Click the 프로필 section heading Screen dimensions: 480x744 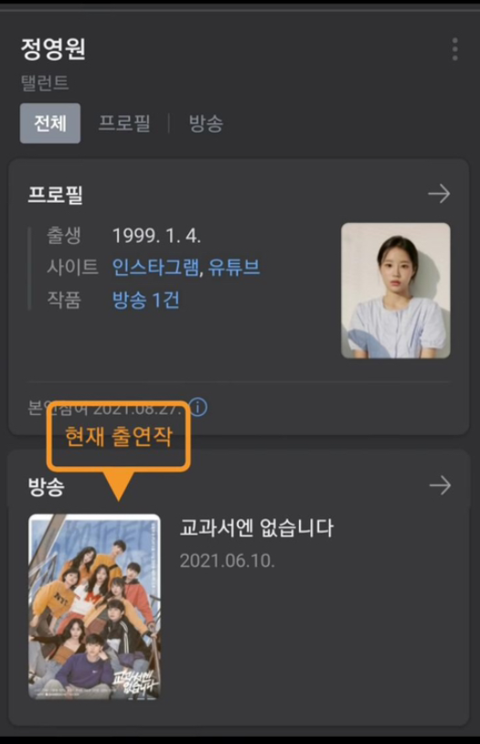click(x=56, y=195)
